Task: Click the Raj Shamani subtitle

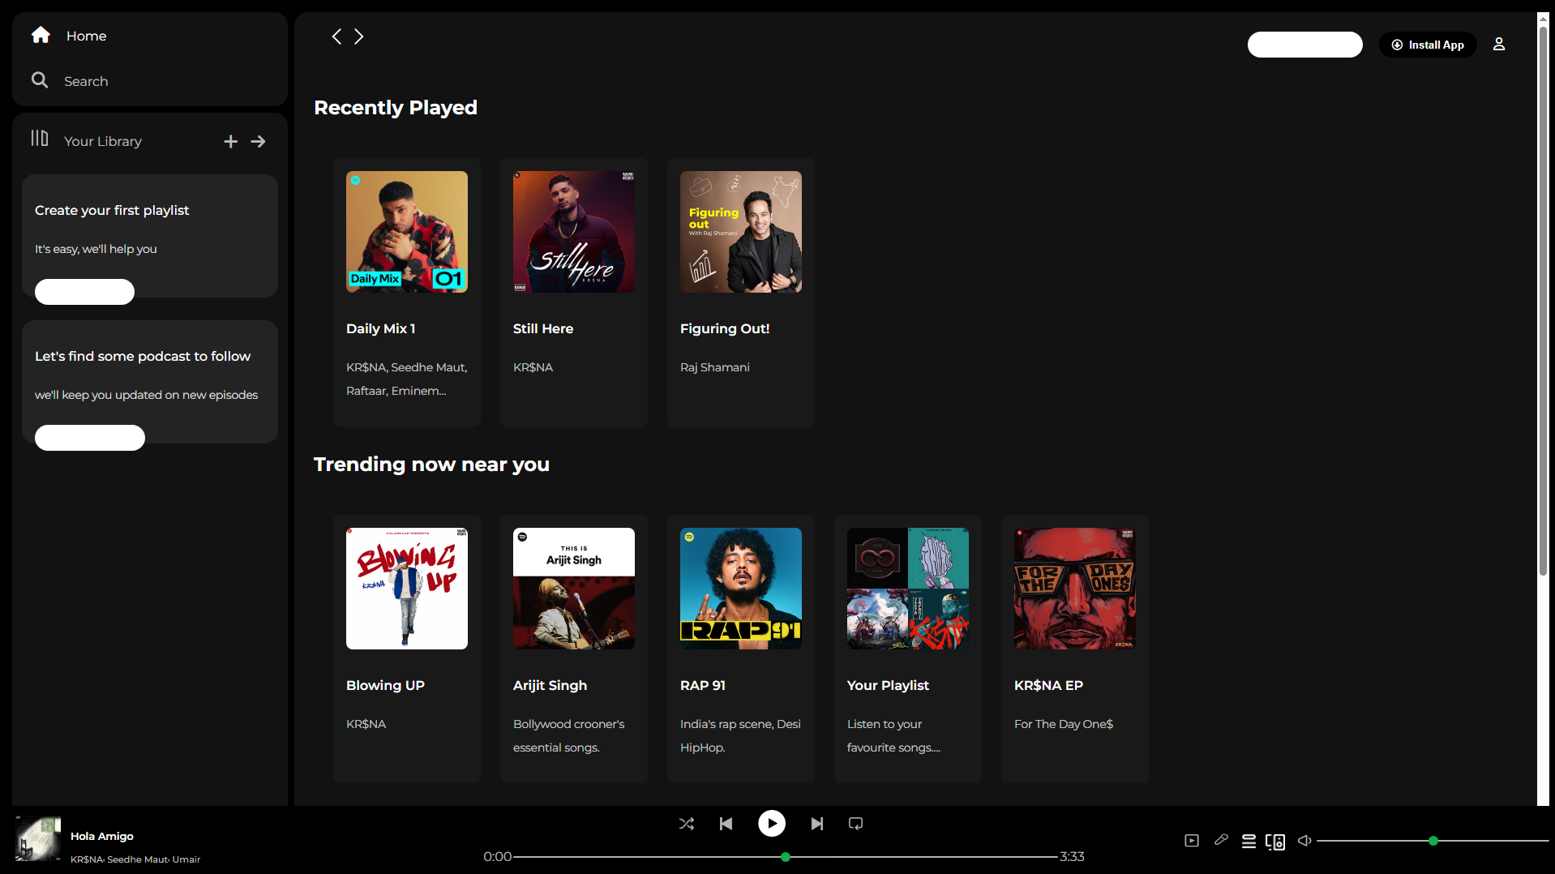Action: (x=715, y=367)
